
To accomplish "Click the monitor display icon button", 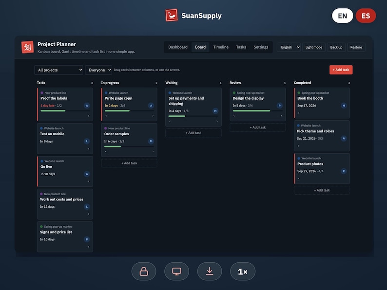I will (x=177, y=272).
